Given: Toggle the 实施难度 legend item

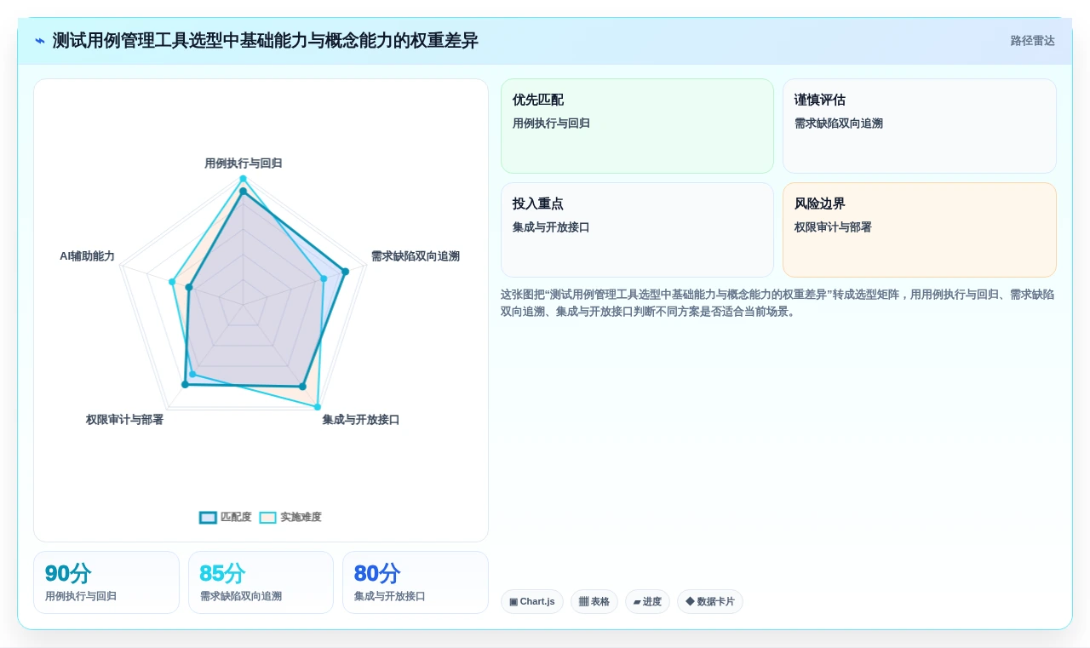Looking at the screenshot, I should [290, 517].
